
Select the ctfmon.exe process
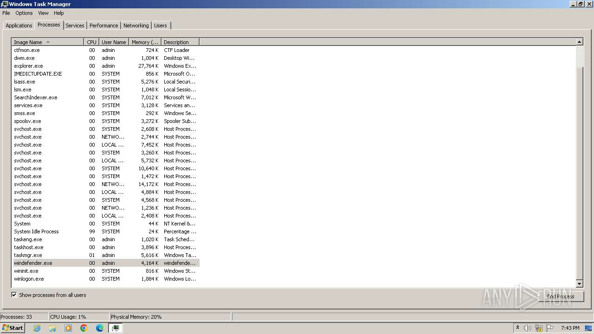tap(105, 50)
